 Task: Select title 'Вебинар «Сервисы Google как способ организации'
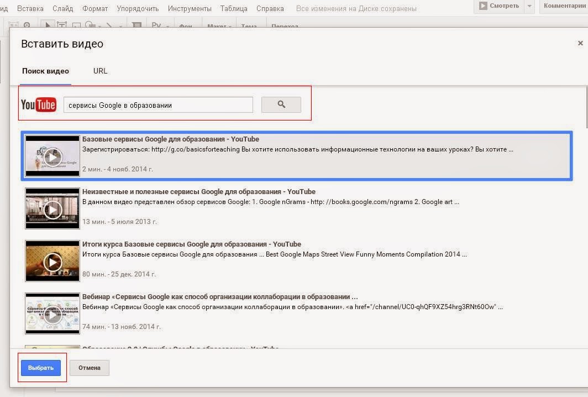point(220,297)
